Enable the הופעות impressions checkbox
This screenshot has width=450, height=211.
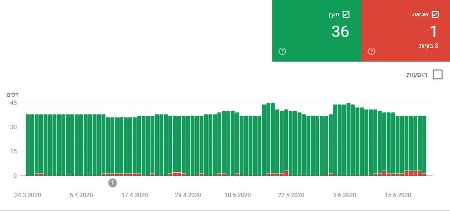click(x=437, y=75)
